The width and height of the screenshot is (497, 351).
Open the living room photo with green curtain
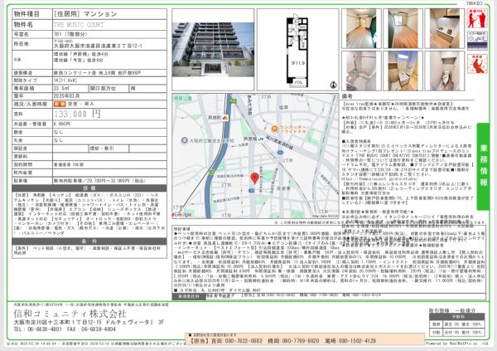tap(361, 28)
